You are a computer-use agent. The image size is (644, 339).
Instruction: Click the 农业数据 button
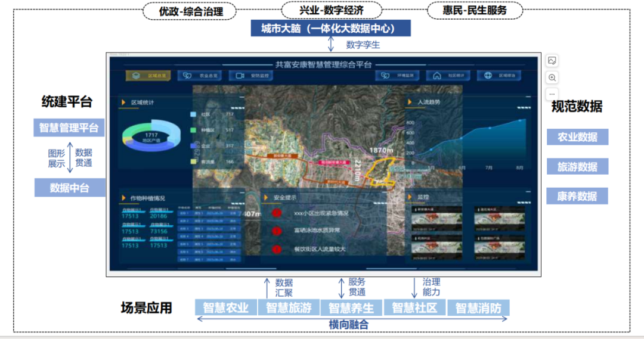(x=577, y=137)
